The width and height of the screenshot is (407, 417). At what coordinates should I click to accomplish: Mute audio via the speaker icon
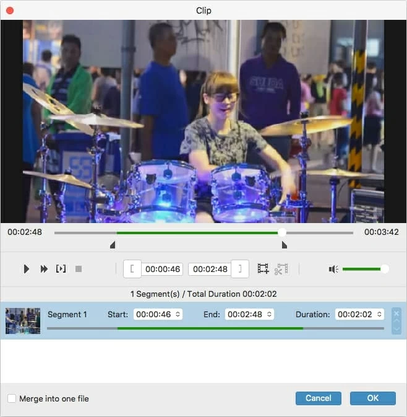click(x=333, y=269)
